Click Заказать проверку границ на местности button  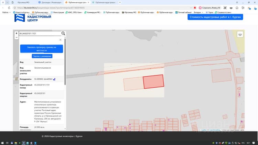(42, 49)
